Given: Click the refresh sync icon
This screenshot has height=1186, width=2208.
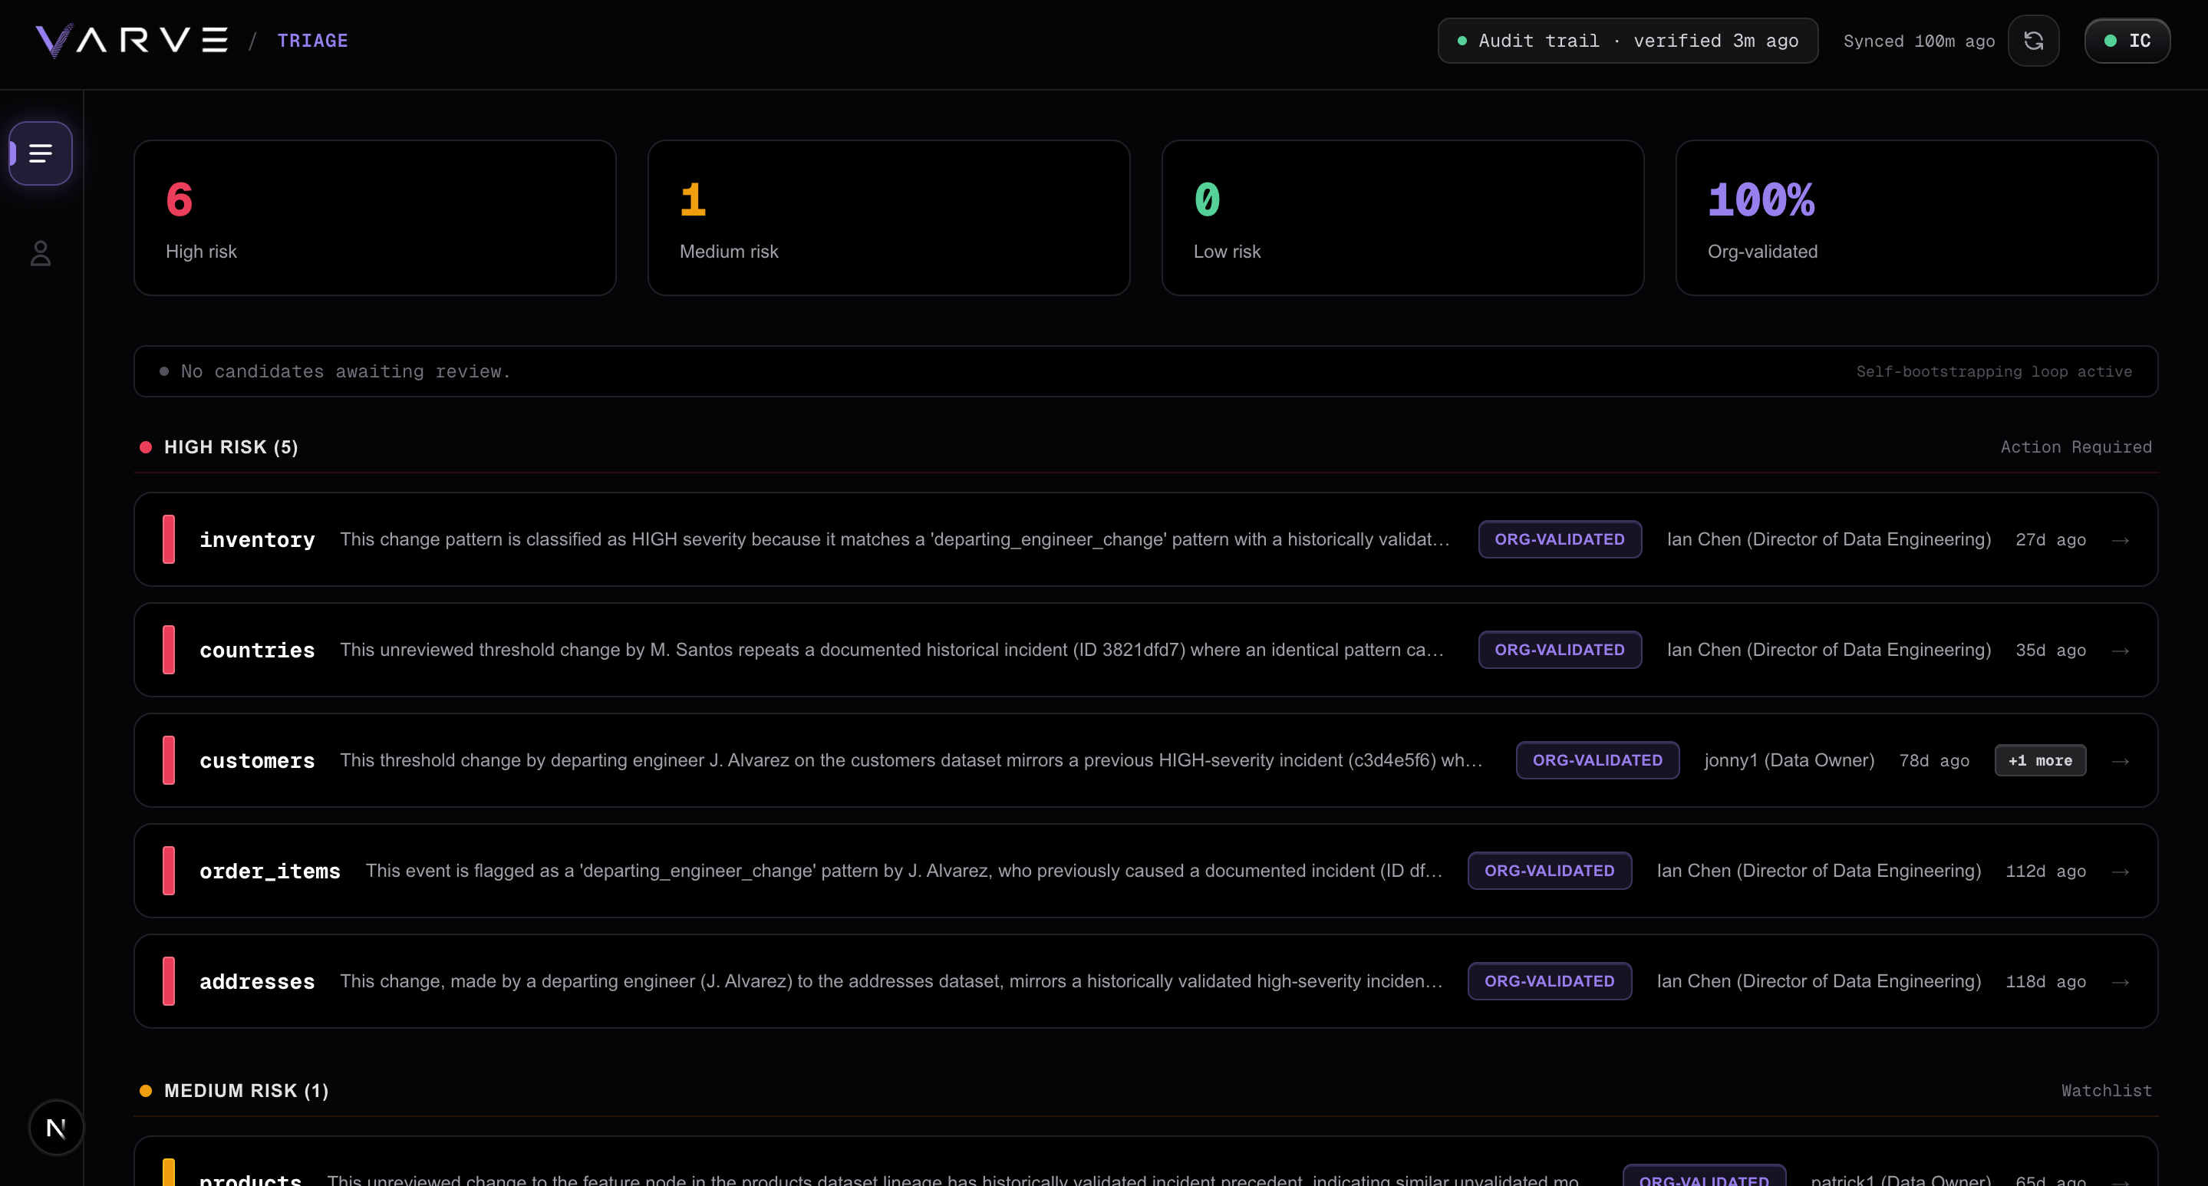Looking at the screenshot, I should 2033,41.
